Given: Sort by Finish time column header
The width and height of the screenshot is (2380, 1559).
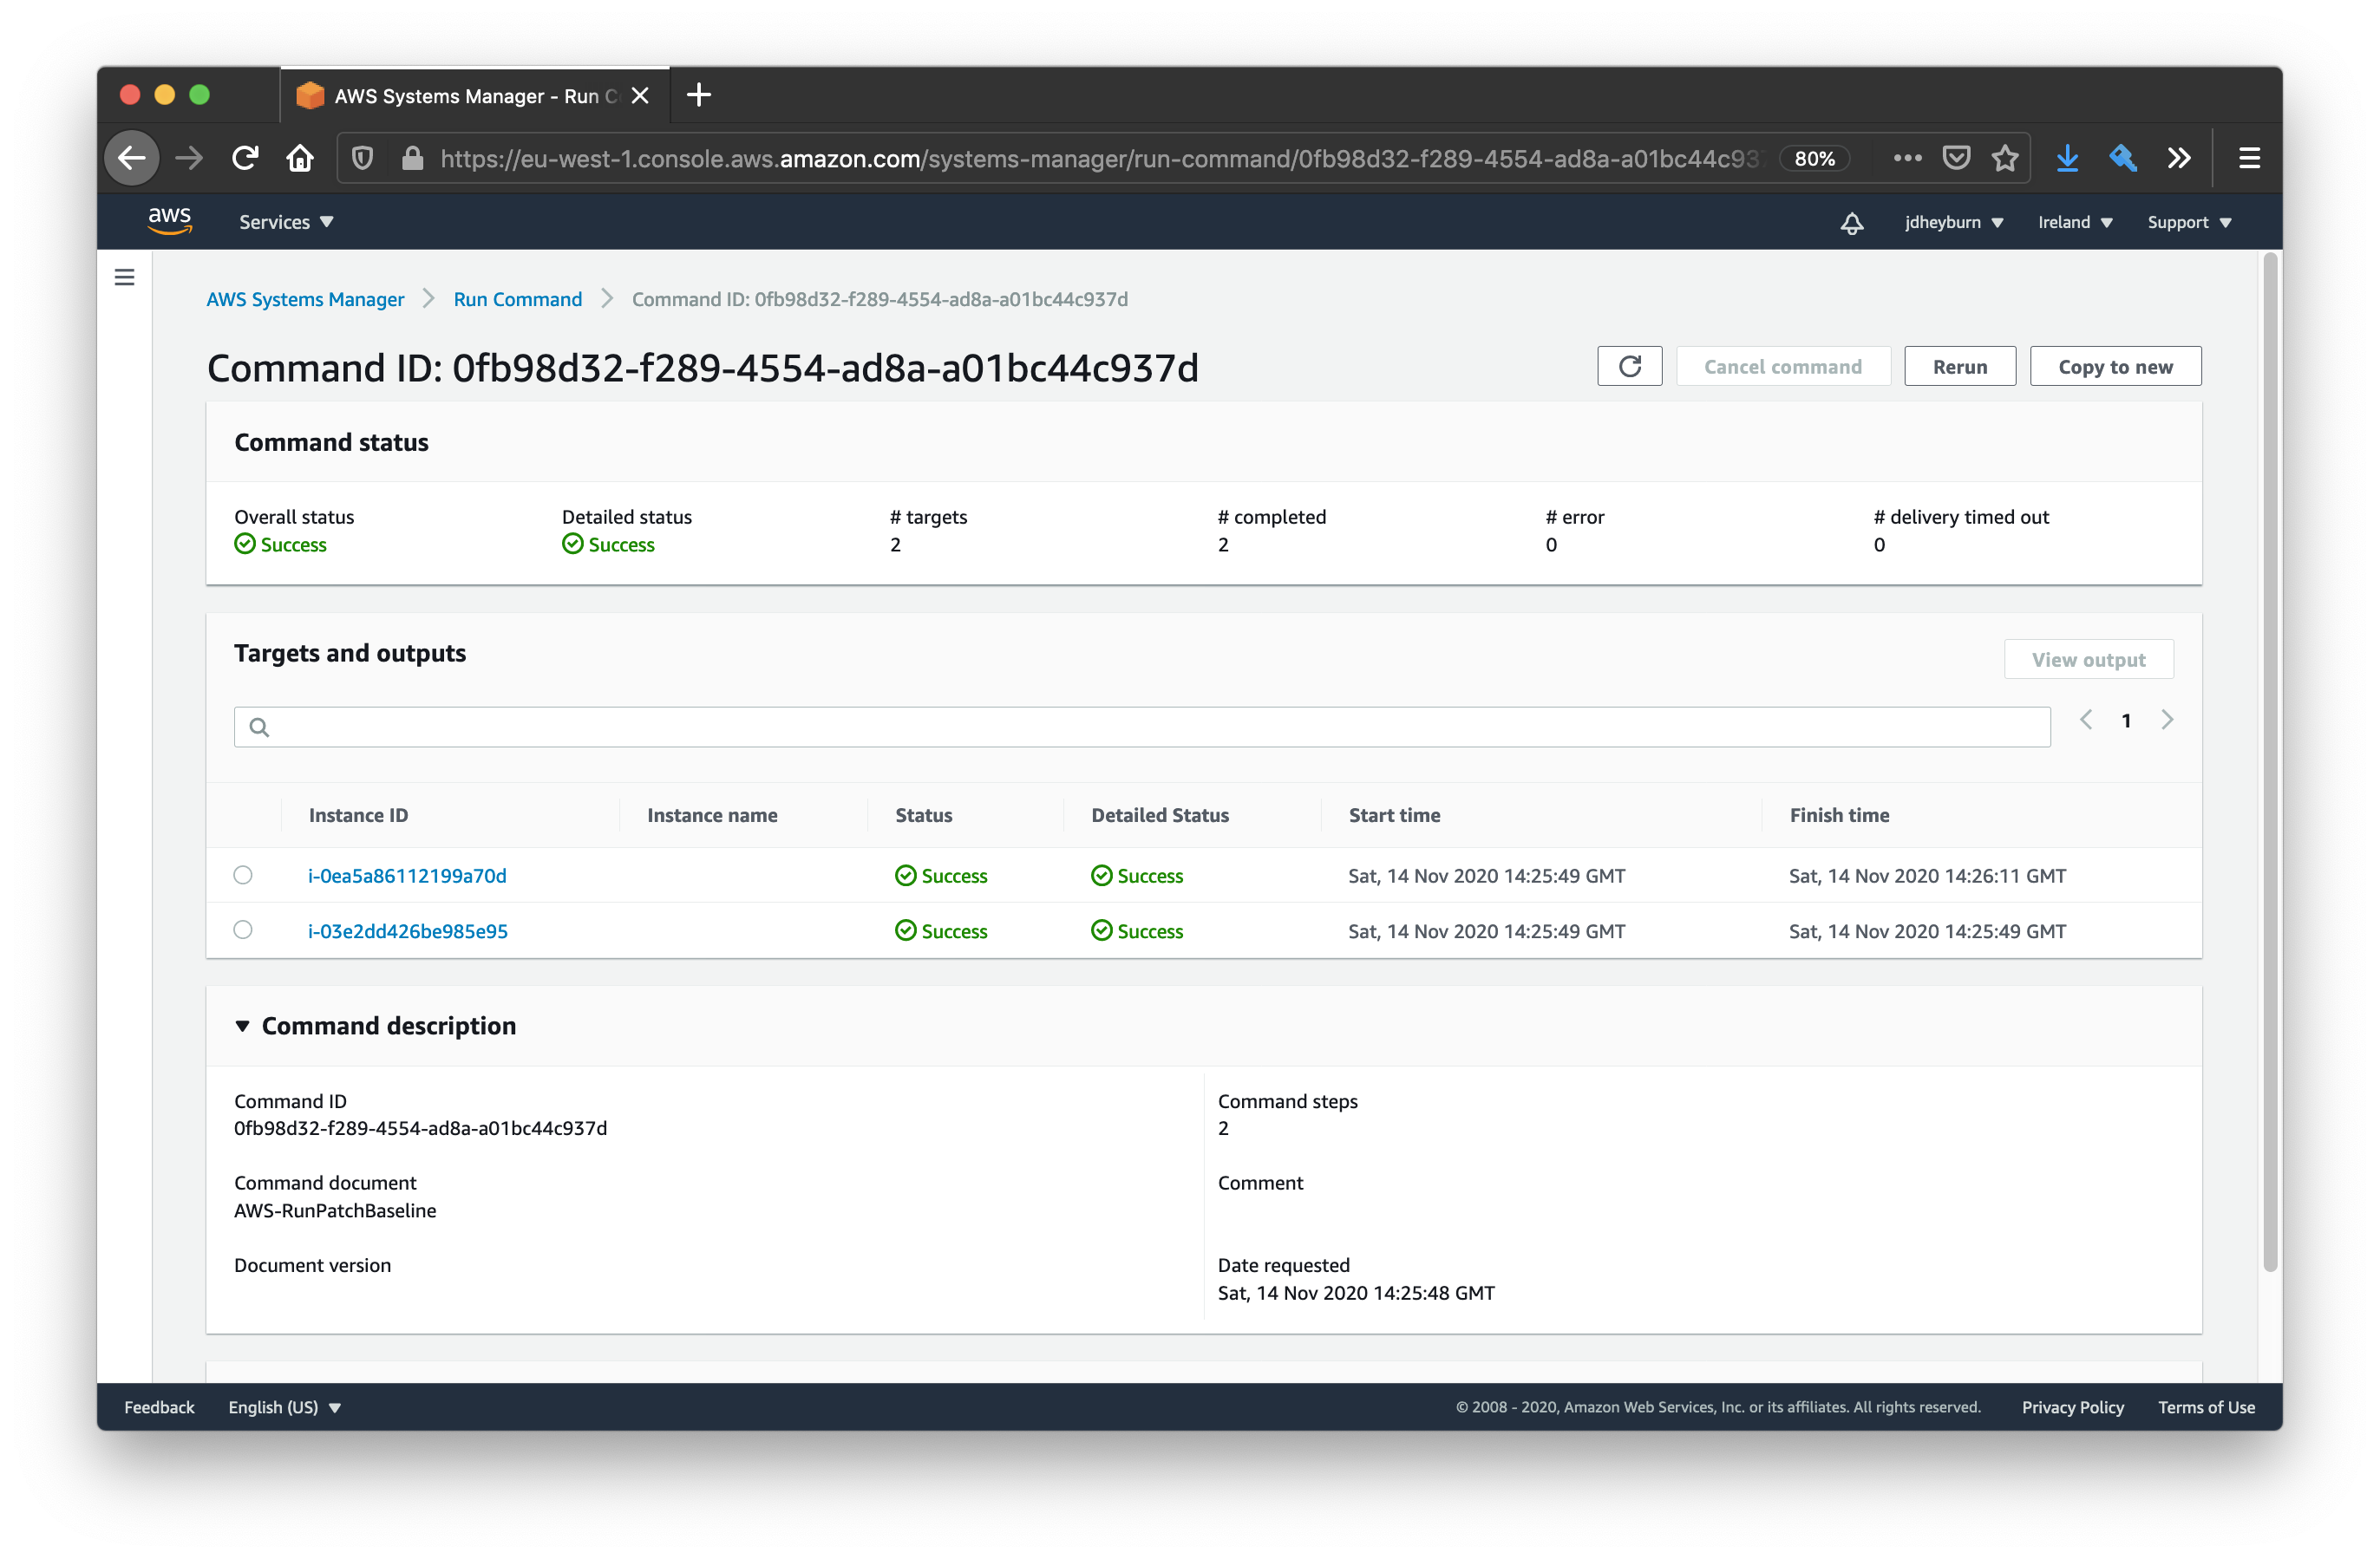Looking at the screenshot, I should coord(1839,815).
